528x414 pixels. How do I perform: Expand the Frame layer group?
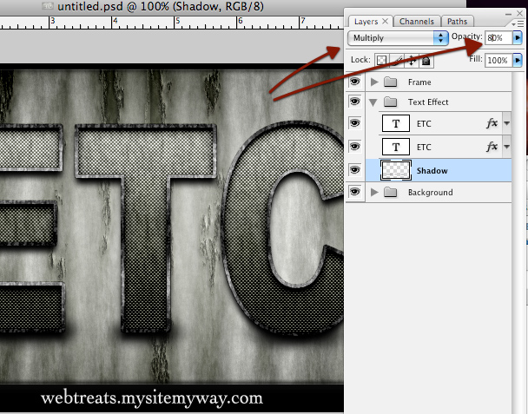click(374, 82)
